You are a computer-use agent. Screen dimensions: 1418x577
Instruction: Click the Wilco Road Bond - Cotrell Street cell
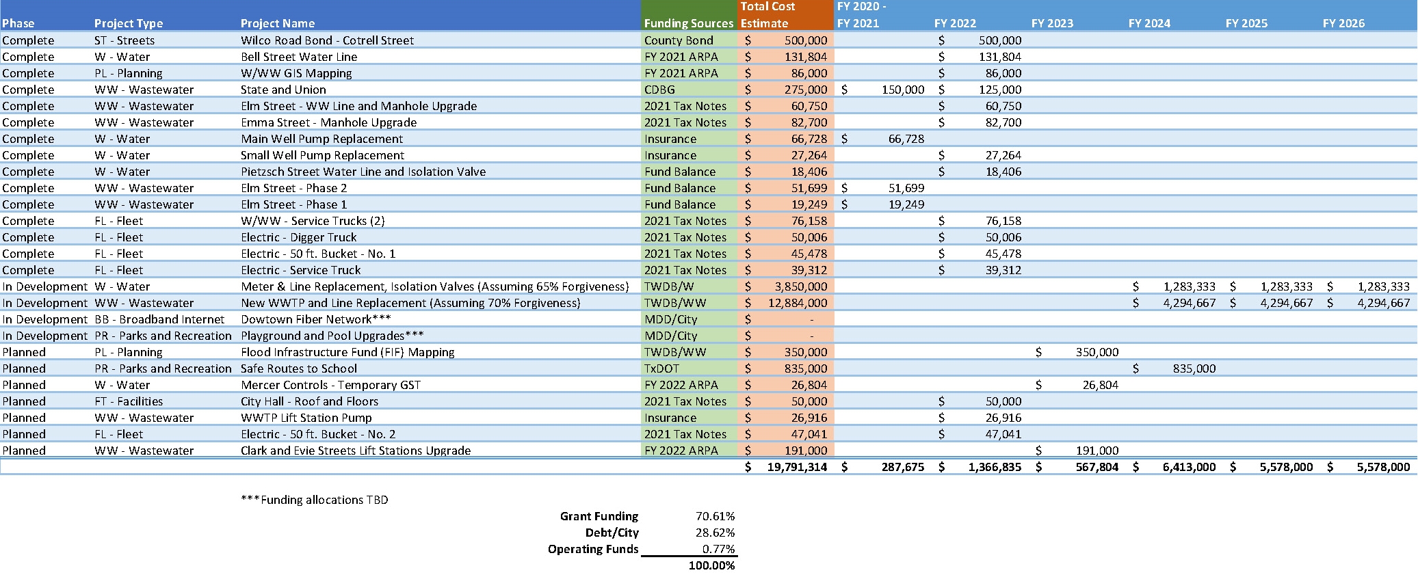click(x=327, y=40)
